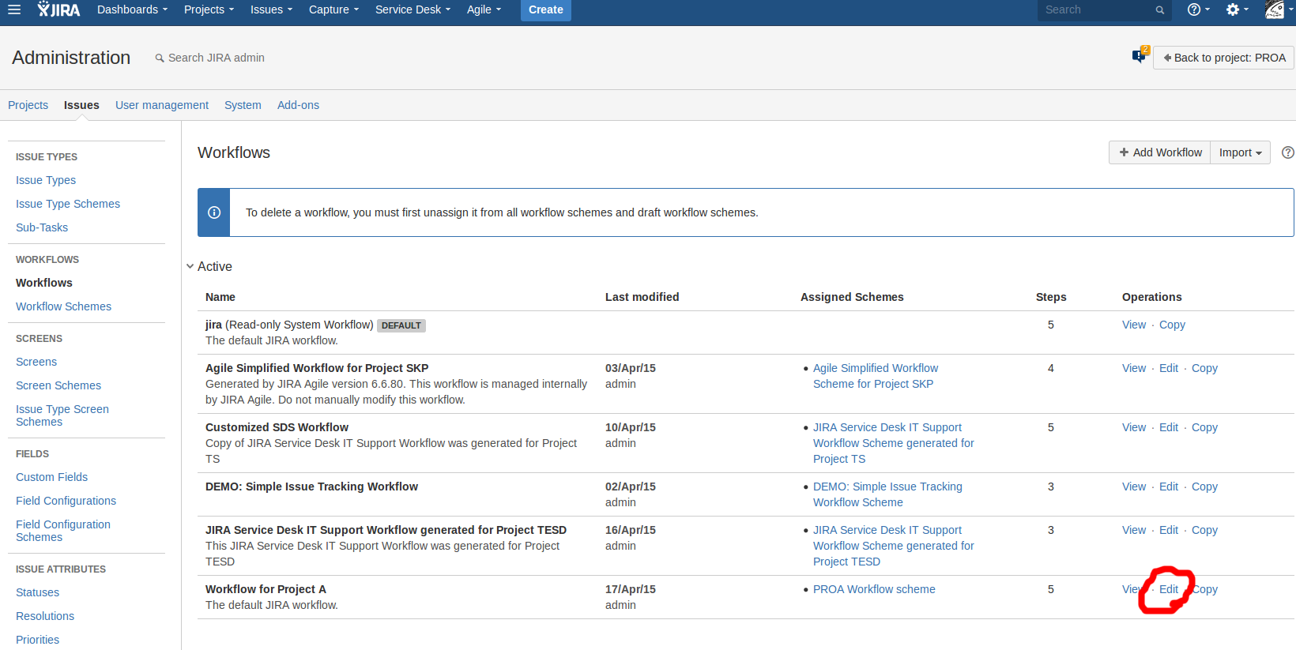Switch to the Projects admin tab

tap(28, 105)
